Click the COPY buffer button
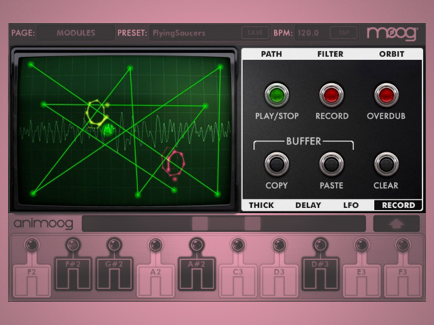Viewport: 434px width, 325px height. [x=277, y=164]
